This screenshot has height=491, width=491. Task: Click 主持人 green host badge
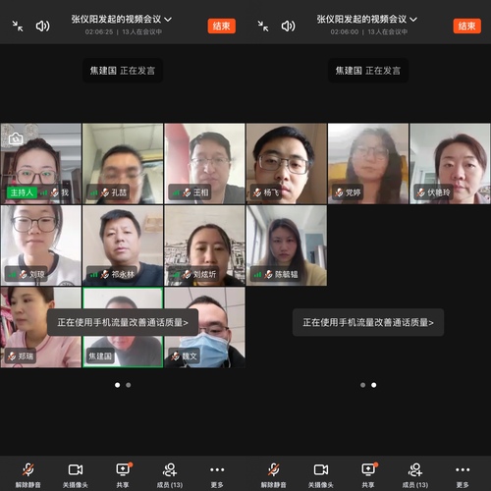[x=22, y=192]
